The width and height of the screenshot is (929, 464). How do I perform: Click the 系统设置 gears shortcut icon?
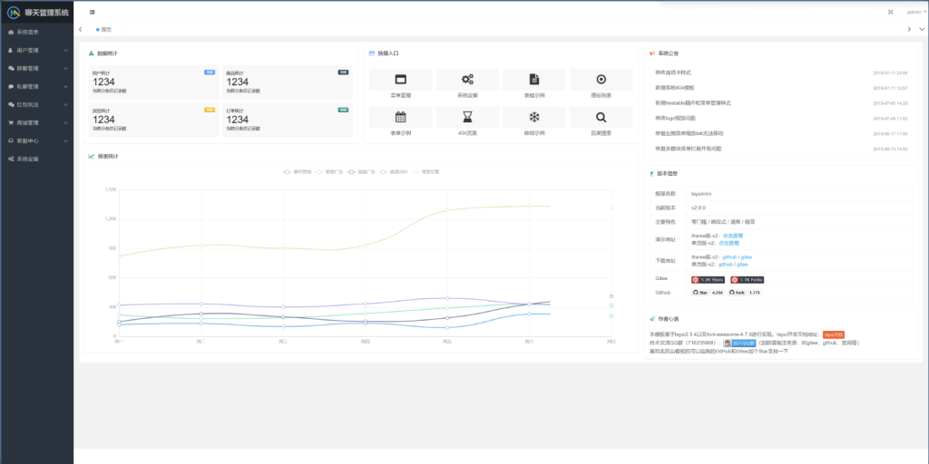[467, 80]
